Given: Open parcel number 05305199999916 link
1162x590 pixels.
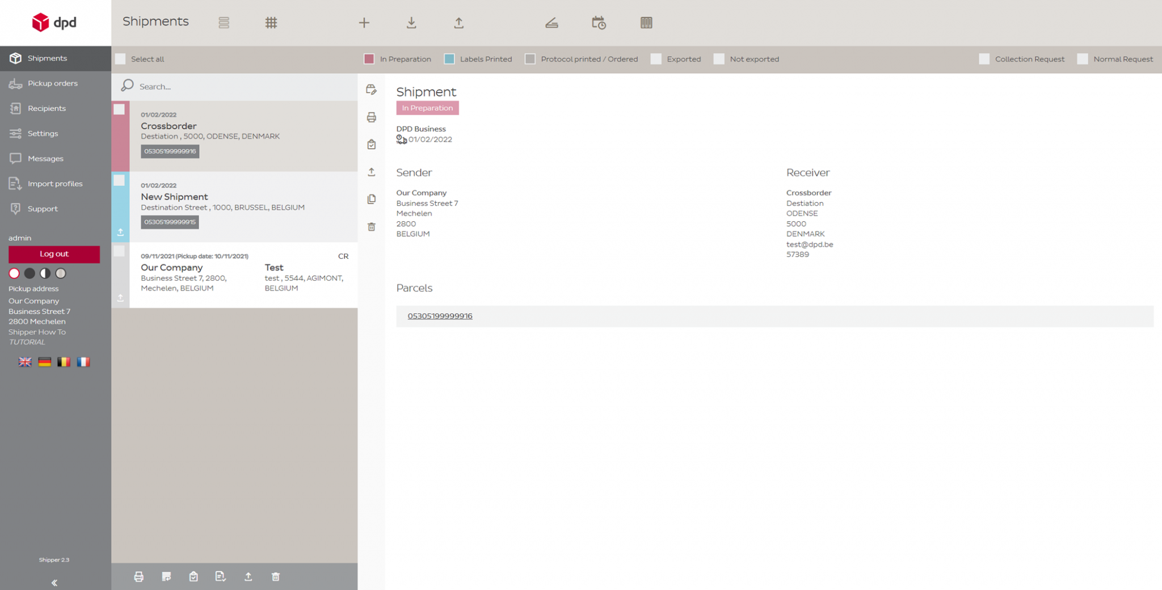Looking at the screenshot, I should 439,316.
